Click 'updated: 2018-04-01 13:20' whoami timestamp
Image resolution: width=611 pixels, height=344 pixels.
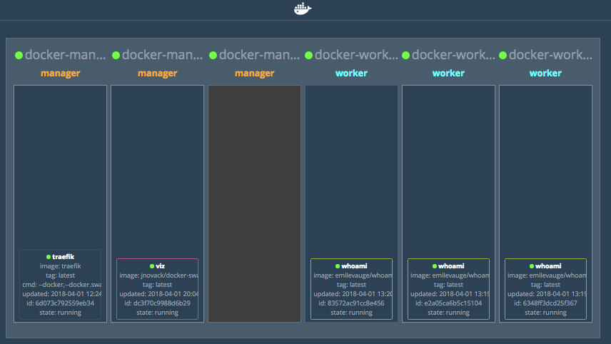click(x=353, y=294)
